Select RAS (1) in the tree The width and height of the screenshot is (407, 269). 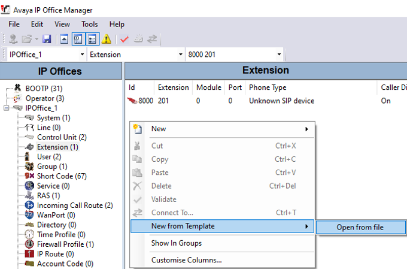point(48,195)
